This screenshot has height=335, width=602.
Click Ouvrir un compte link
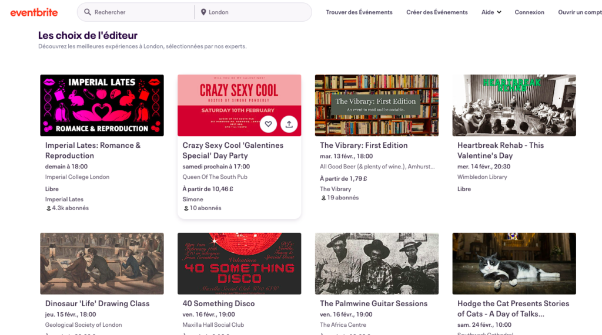pyautogui.click(x=580, y=12)
